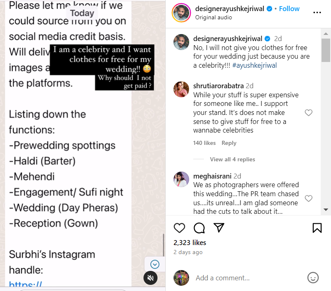Save post with the bookmark icon
331x291 pixels.
317,228
